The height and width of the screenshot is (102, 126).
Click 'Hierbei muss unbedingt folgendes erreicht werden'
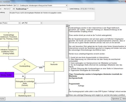pyautogui.click(x=87, y=54)
